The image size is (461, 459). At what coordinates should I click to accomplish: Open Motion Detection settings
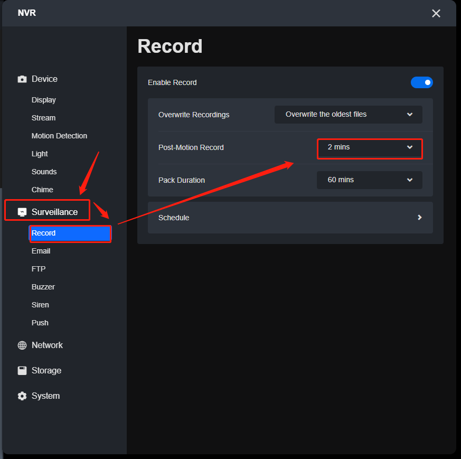click(x=59, y=136)
